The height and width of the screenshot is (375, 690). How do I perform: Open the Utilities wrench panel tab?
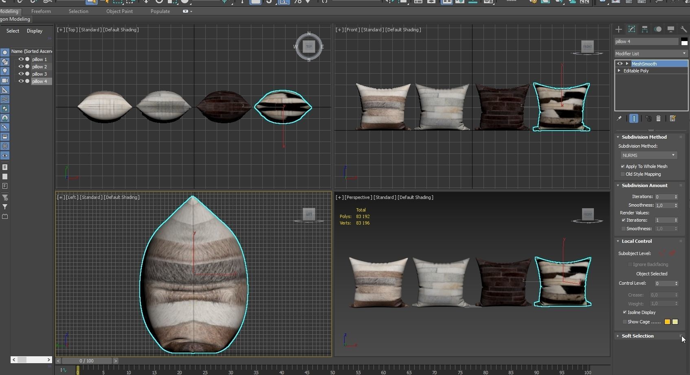(x=683, y=29)
